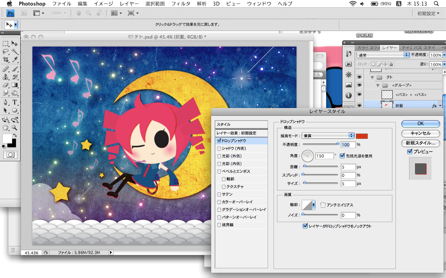Open the Info panel icon
The image size is (446, 278).
pyautogui.click(x=348, y=96)
